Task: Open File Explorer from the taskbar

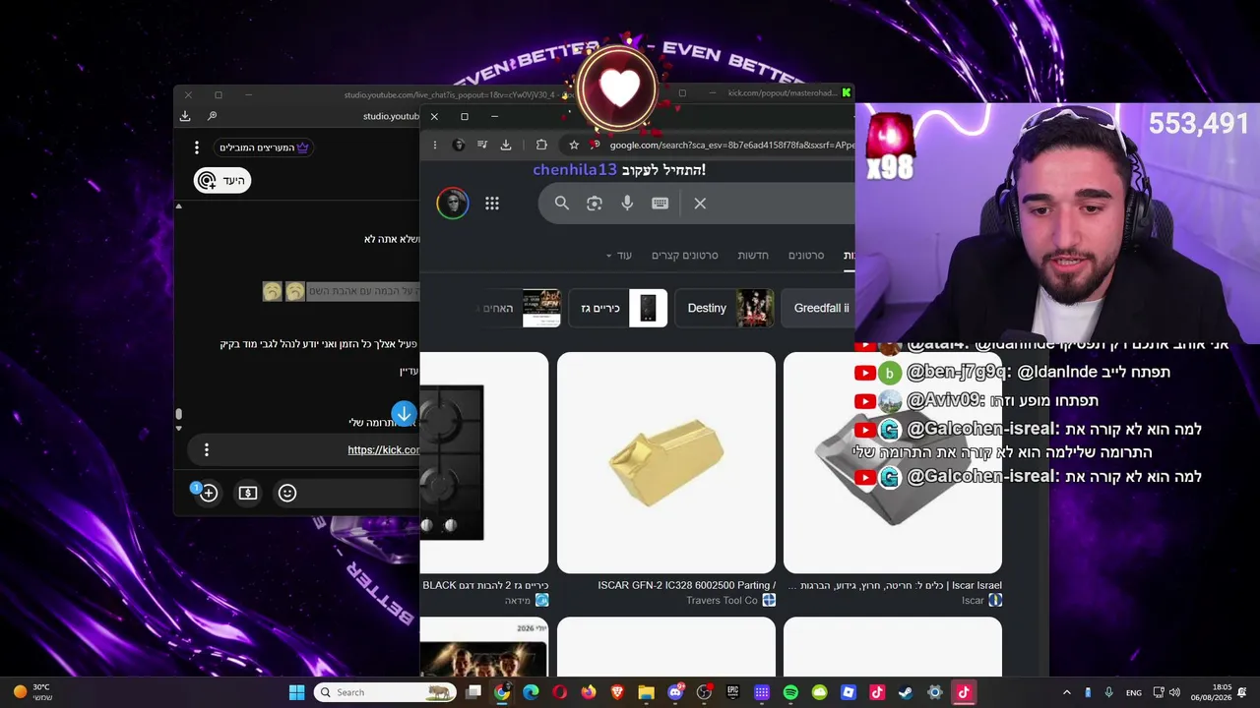Action: 646,692
